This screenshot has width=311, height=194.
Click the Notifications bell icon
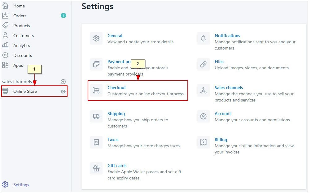pyautogui.click(x=203, y=39)
